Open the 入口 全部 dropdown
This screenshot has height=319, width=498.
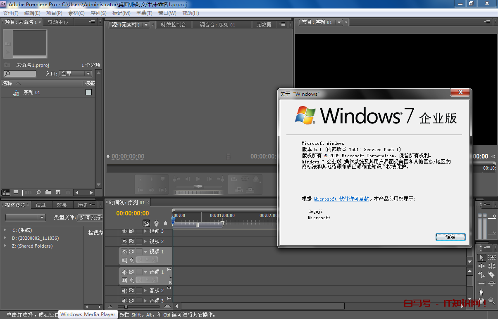pos(76,74)
